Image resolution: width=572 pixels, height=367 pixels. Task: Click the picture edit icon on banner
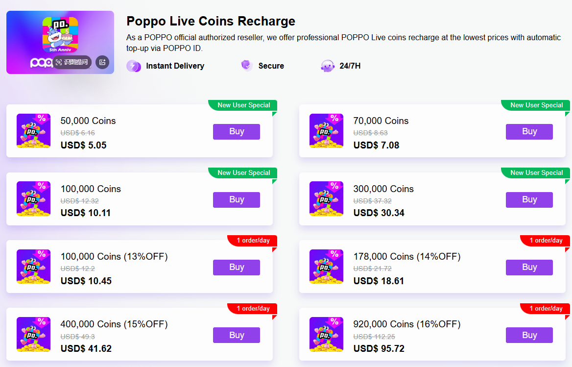(x=102, y=62)
